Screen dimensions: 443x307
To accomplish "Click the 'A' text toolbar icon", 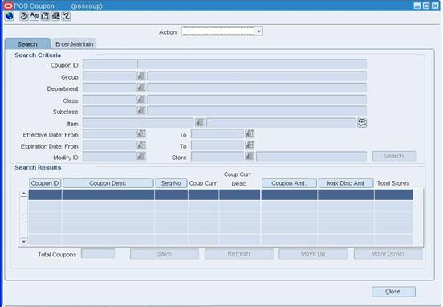I will [35, 16].
